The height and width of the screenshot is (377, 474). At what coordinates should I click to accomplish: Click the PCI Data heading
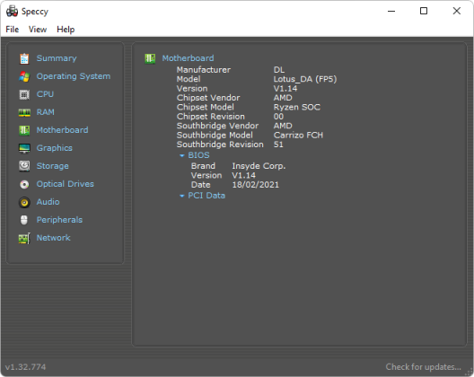206,196
